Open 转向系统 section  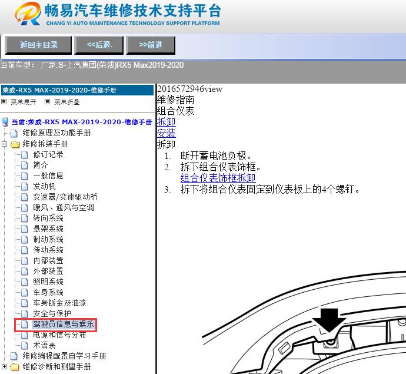tap(48, 219)
